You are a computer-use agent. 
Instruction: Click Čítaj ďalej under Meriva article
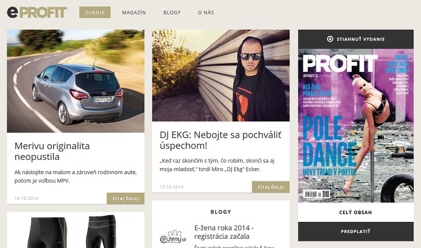(x=125, y=198)
